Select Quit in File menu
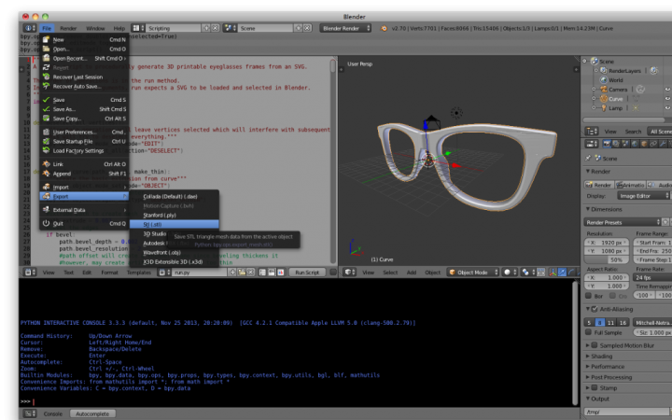 point(84,223)
